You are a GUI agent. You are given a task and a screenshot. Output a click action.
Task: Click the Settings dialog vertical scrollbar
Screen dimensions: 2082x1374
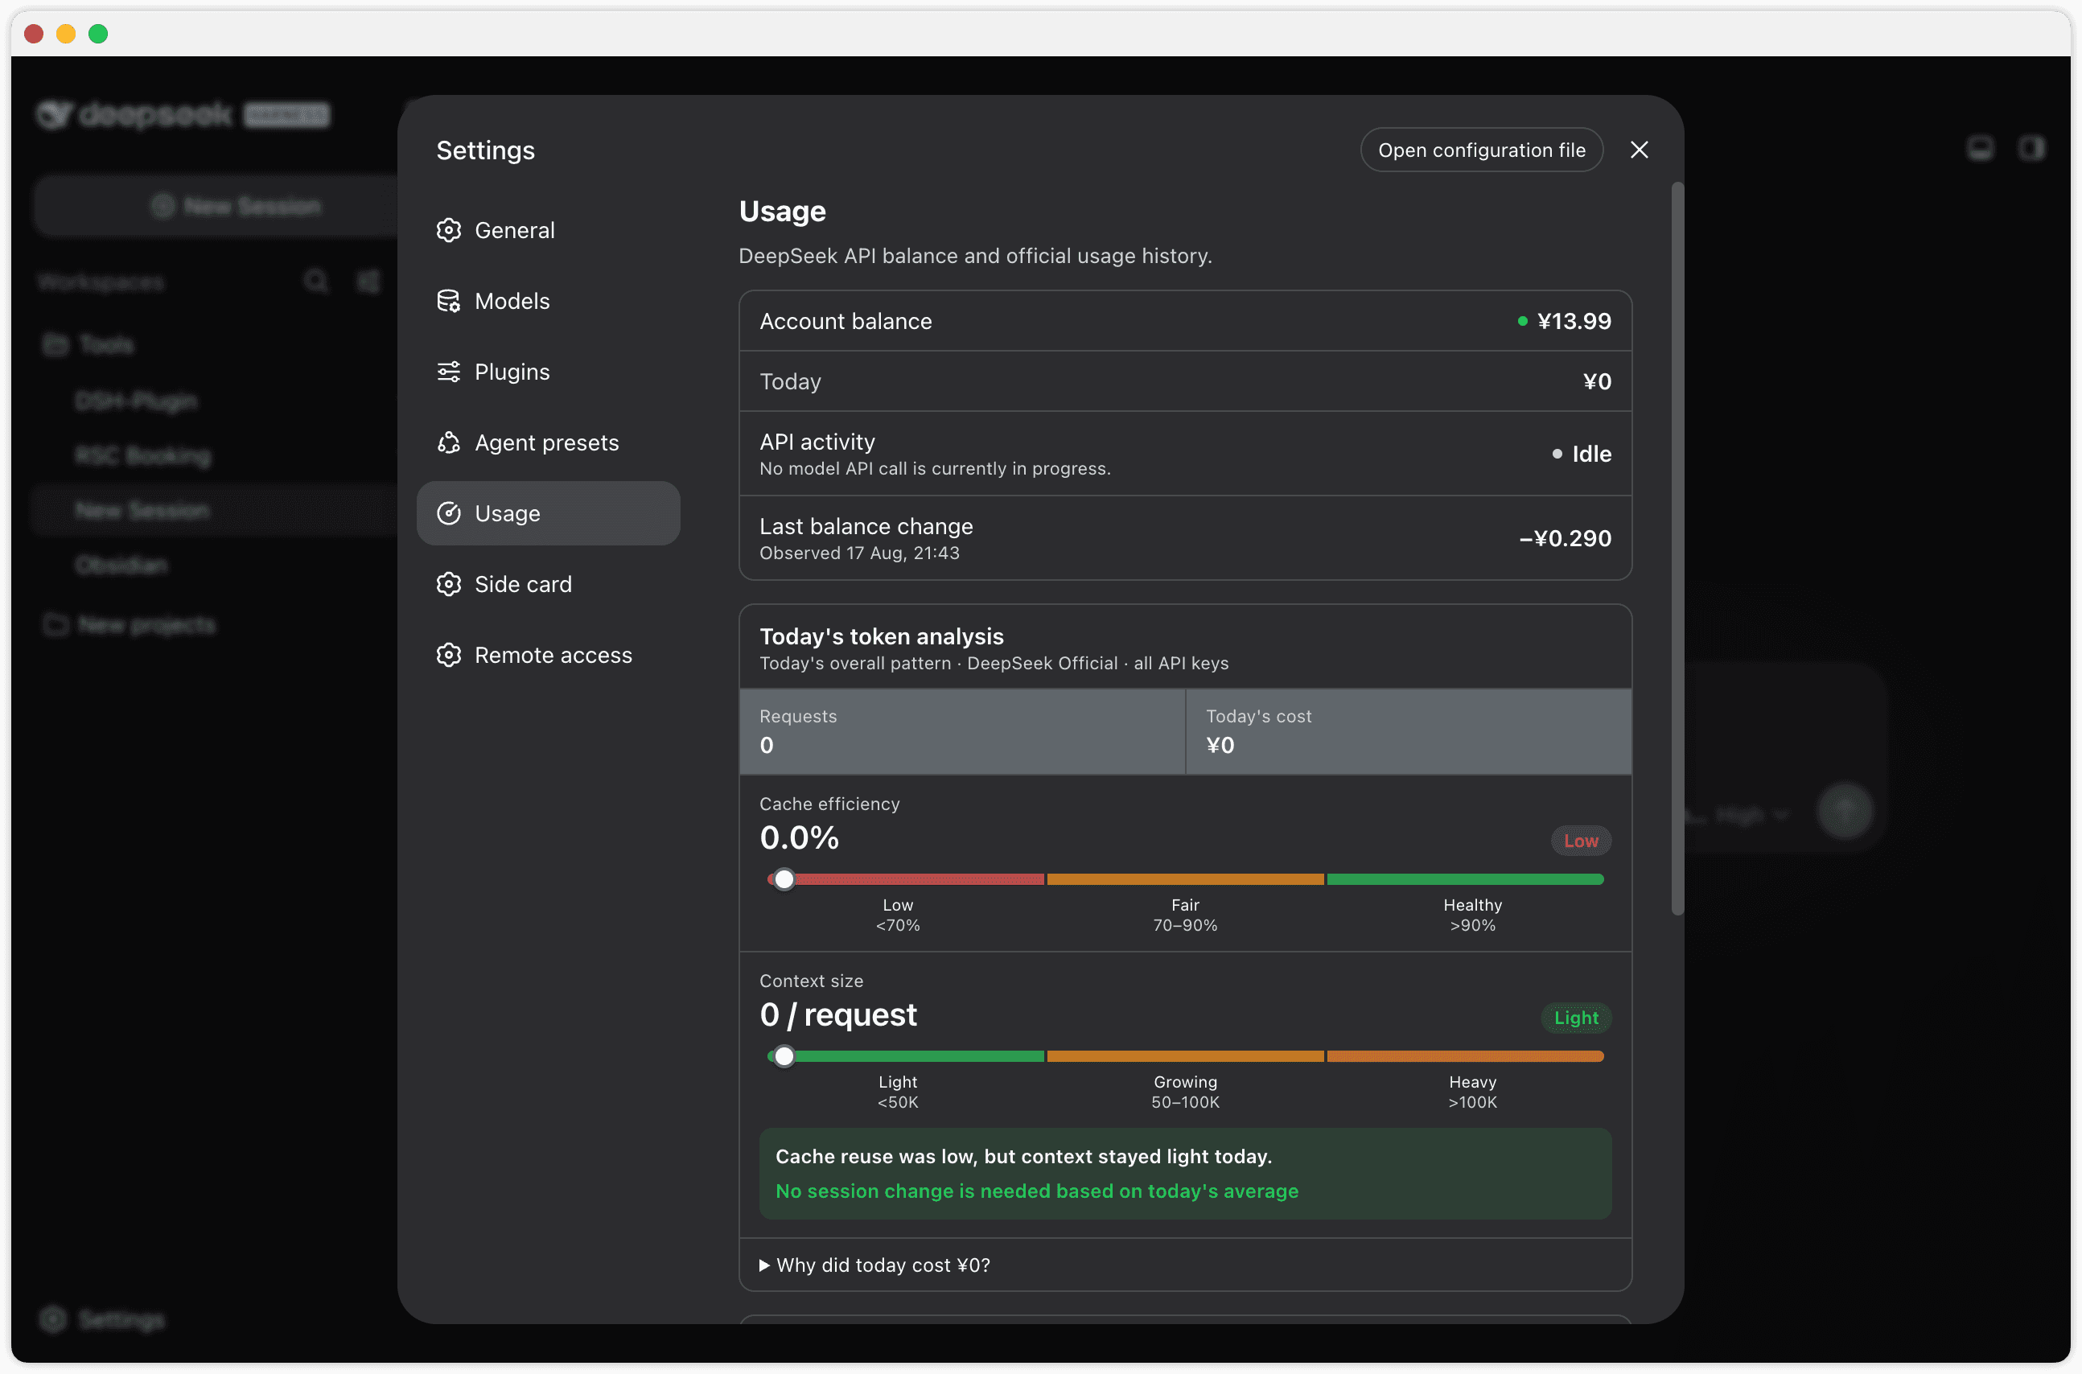1677,549
